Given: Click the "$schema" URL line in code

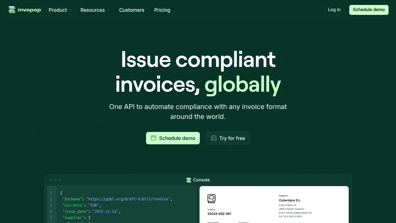Looking at the screenshot, I should [x=117, y=199].
